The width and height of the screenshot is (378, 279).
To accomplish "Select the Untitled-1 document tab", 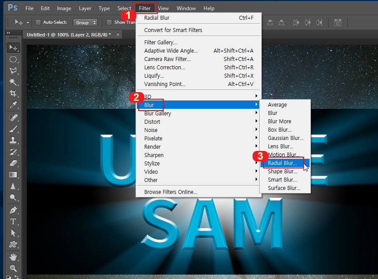I will (x=69, y=35).
